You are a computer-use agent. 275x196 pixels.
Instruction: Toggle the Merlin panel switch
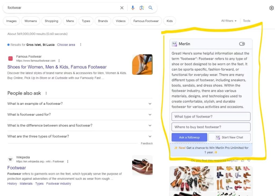[x=242, y=44]
